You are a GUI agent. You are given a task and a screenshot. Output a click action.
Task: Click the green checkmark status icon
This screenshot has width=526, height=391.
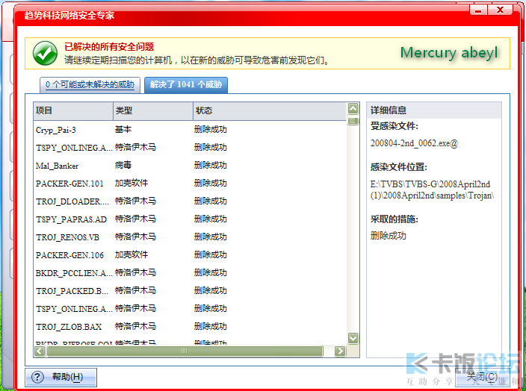click(45, 54)
